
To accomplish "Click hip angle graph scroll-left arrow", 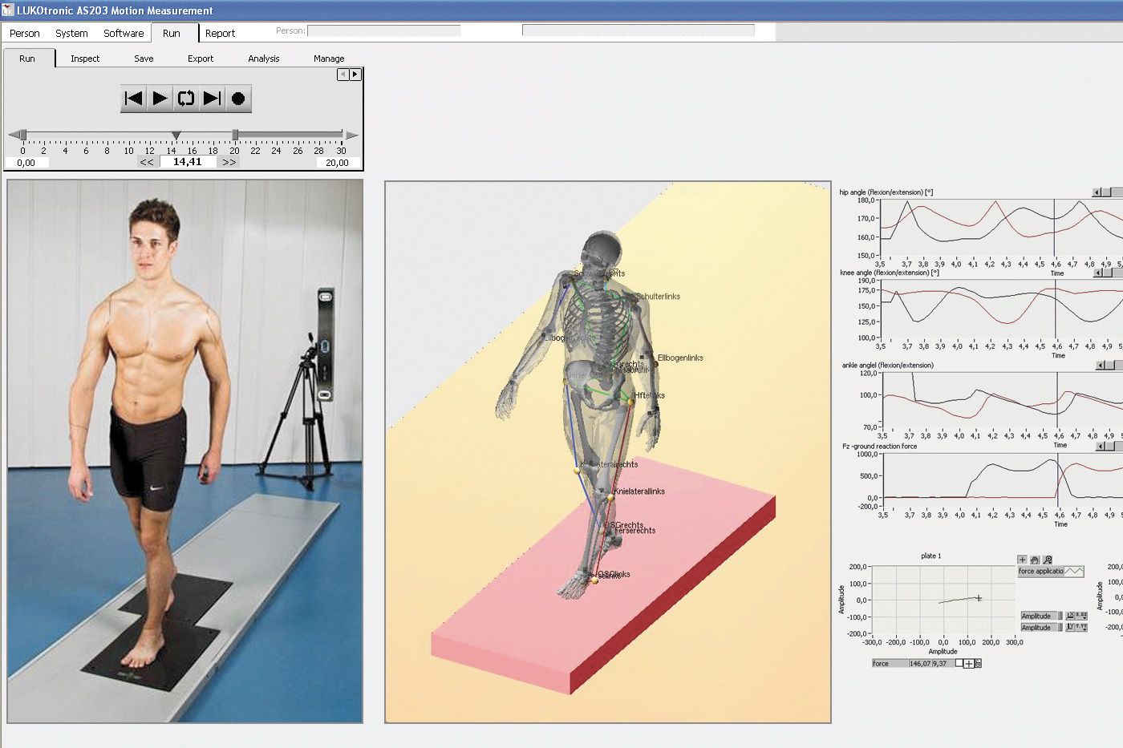I will [x=1097, y=192].
